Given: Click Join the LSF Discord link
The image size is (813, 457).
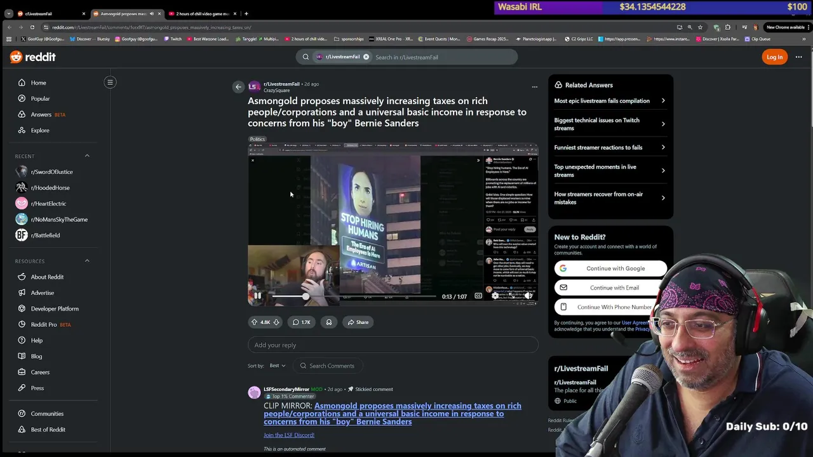Looking at the screenshot, I should pos(289,435).
